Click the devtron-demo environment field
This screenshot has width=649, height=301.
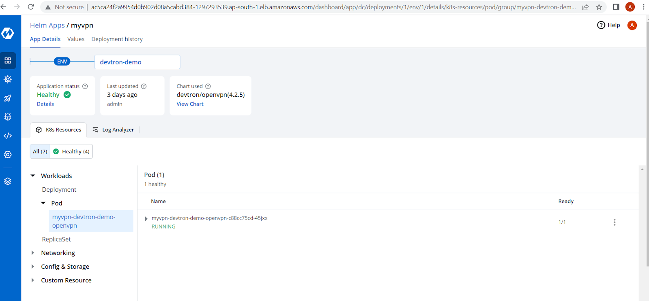tap(137, 62)
